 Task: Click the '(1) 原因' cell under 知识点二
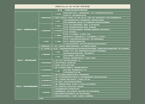coord(58,52)
